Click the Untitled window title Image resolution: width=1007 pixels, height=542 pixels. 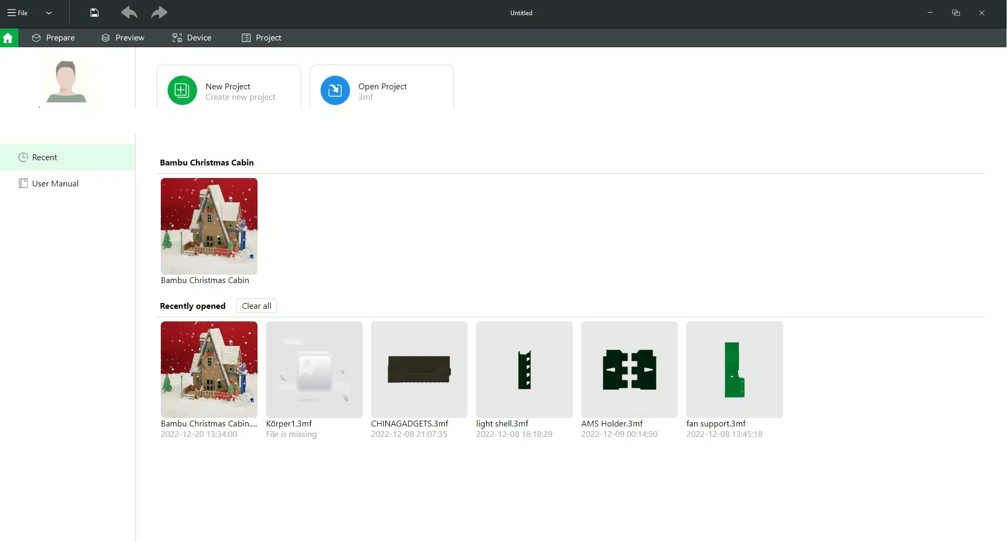(x=521, y=13)
